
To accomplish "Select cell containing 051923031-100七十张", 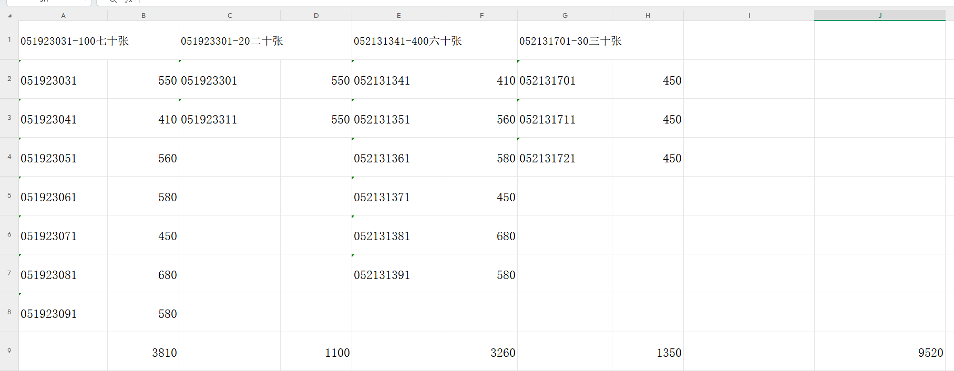I will (74, 41).
